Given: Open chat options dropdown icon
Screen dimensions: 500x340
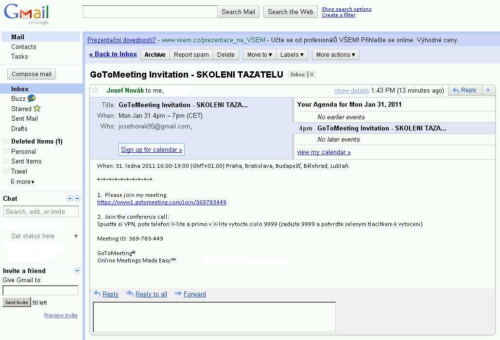Looking at the screenshot, I should [x=70, y=198].
